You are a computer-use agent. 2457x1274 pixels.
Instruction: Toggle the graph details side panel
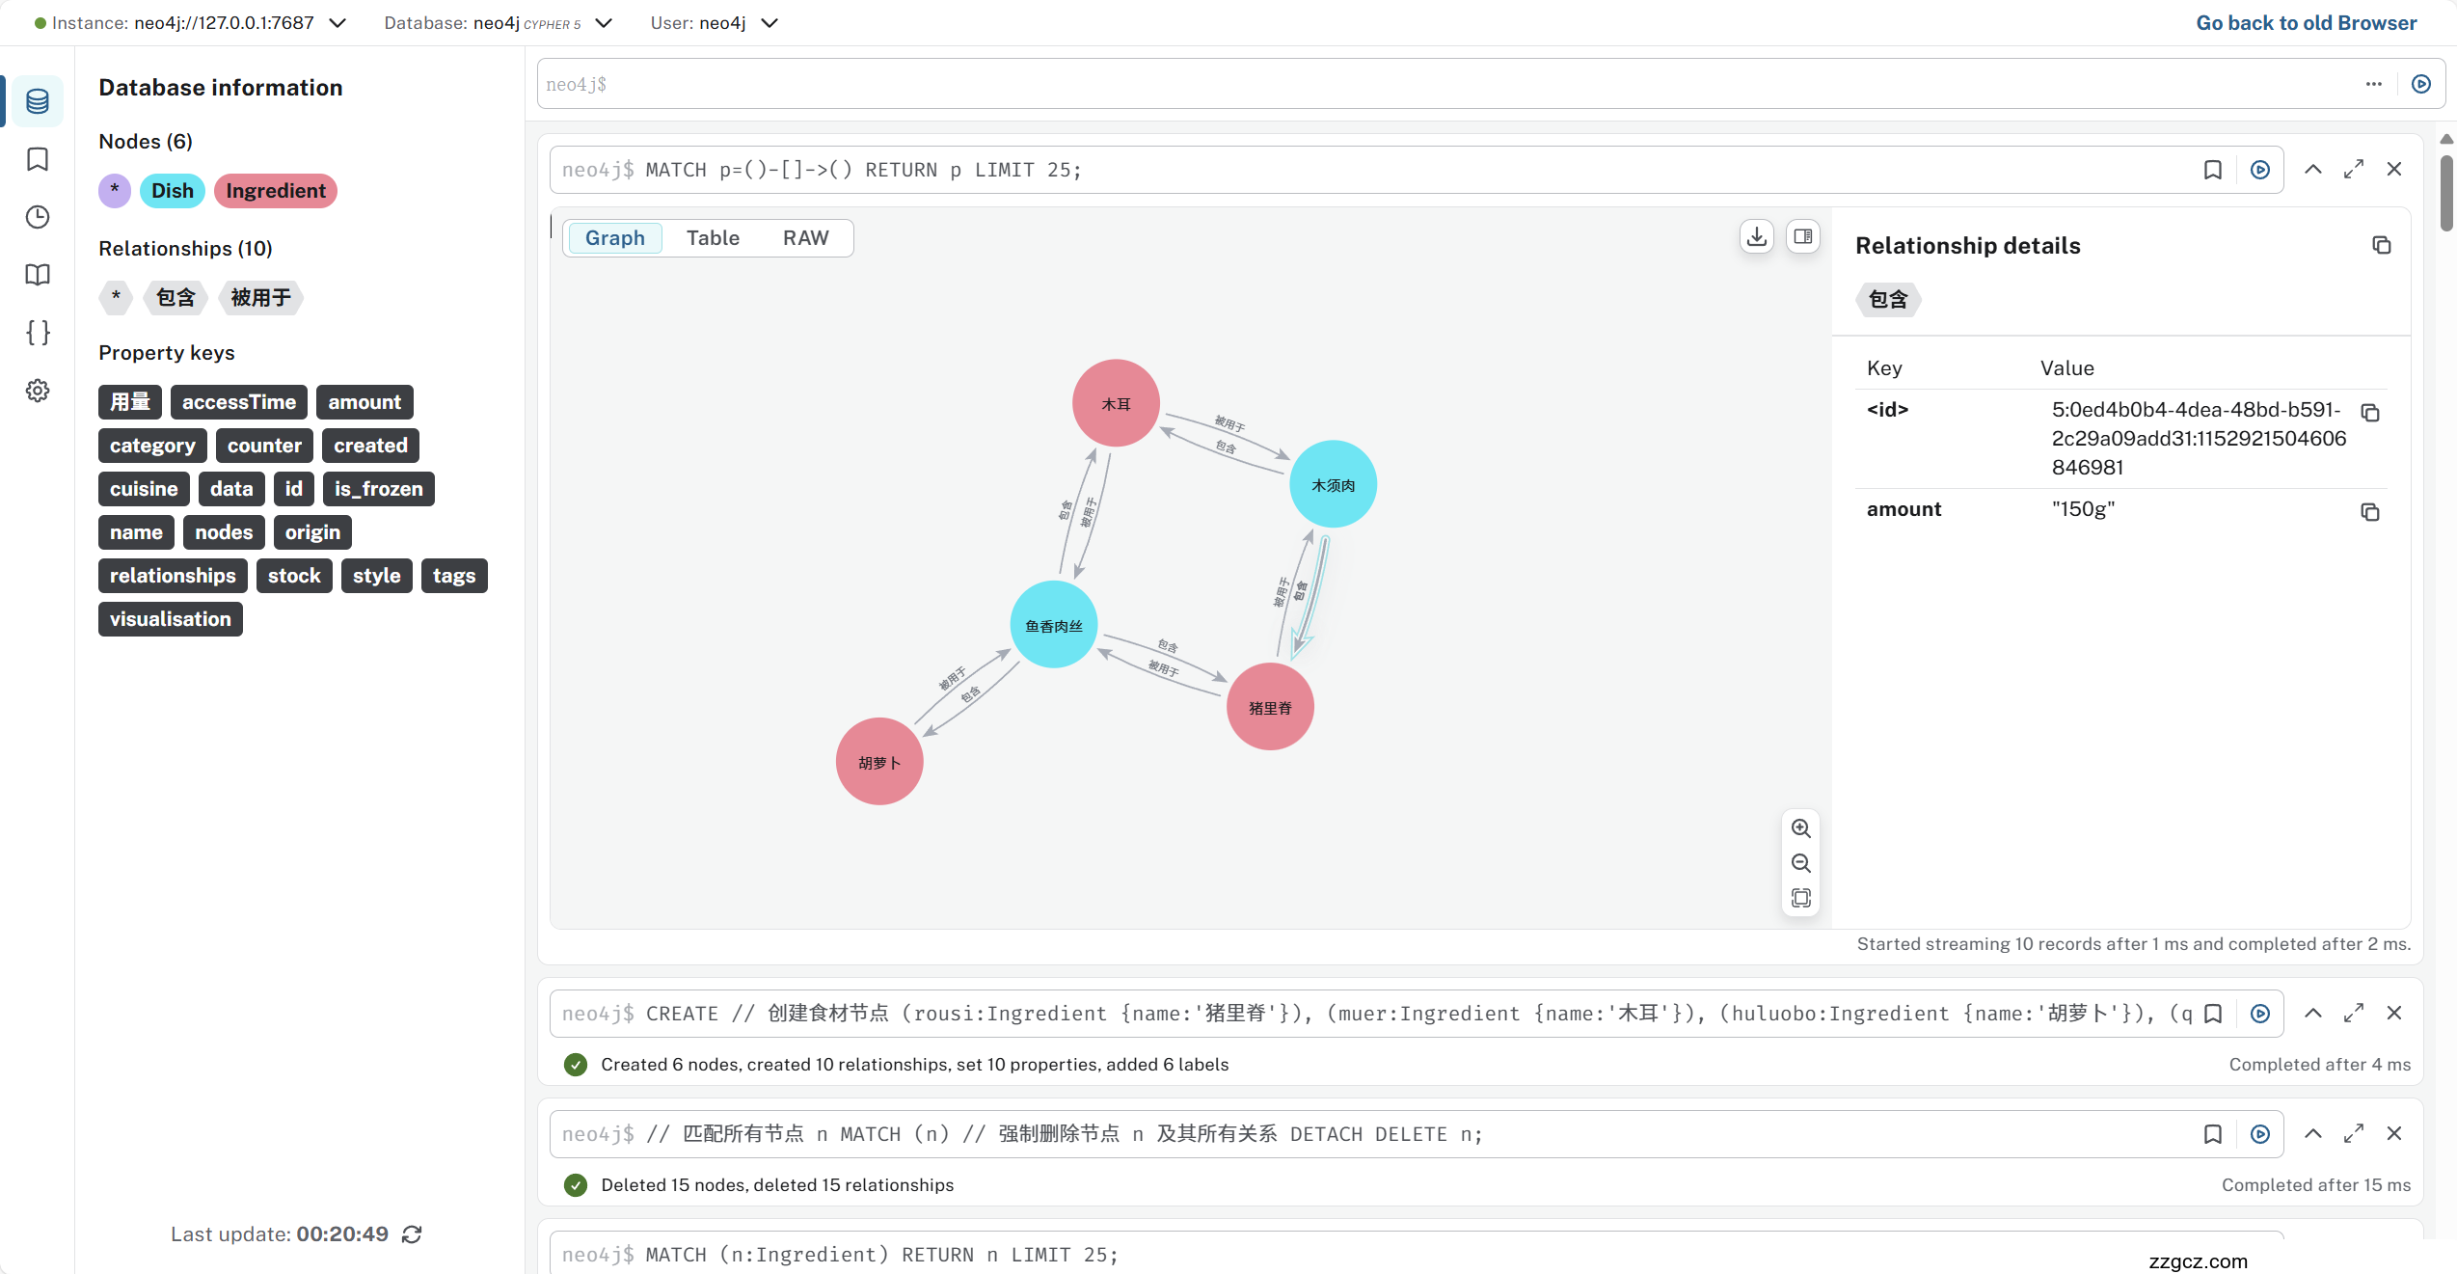click(x=1802, y=236)
